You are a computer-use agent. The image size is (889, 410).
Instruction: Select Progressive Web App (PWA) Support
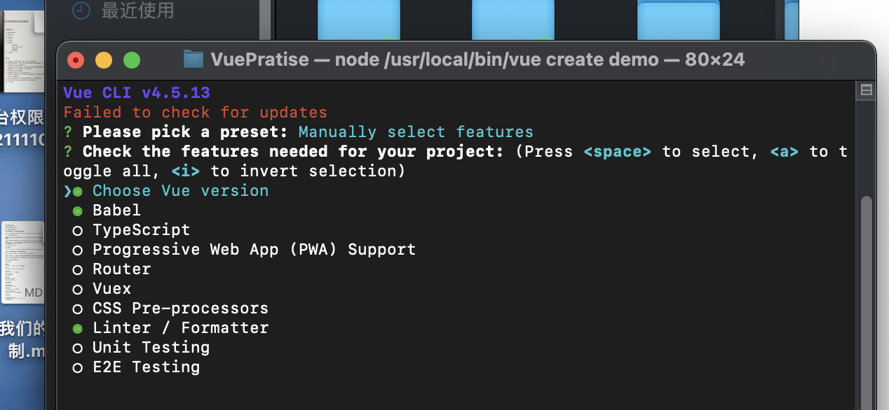254,250
